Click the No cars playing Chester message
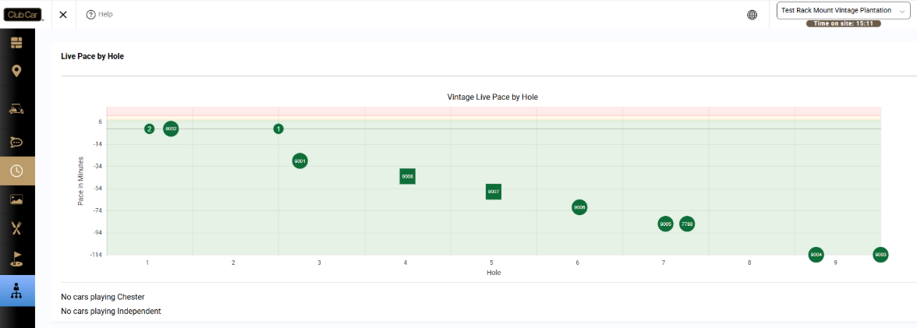This screenshot has width=917, height=328. 103,297
